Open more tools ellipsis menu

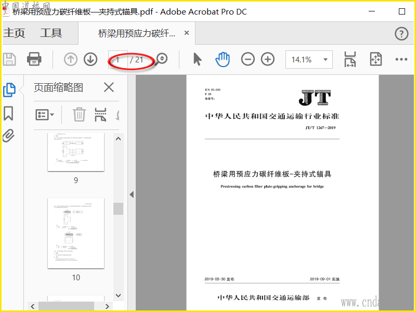click(401, 59)
